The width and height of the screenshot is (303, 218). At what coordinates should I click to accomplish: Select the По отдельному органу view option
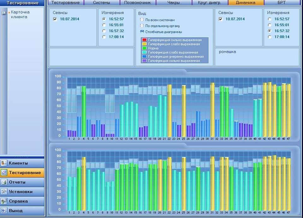pos(142,26)
